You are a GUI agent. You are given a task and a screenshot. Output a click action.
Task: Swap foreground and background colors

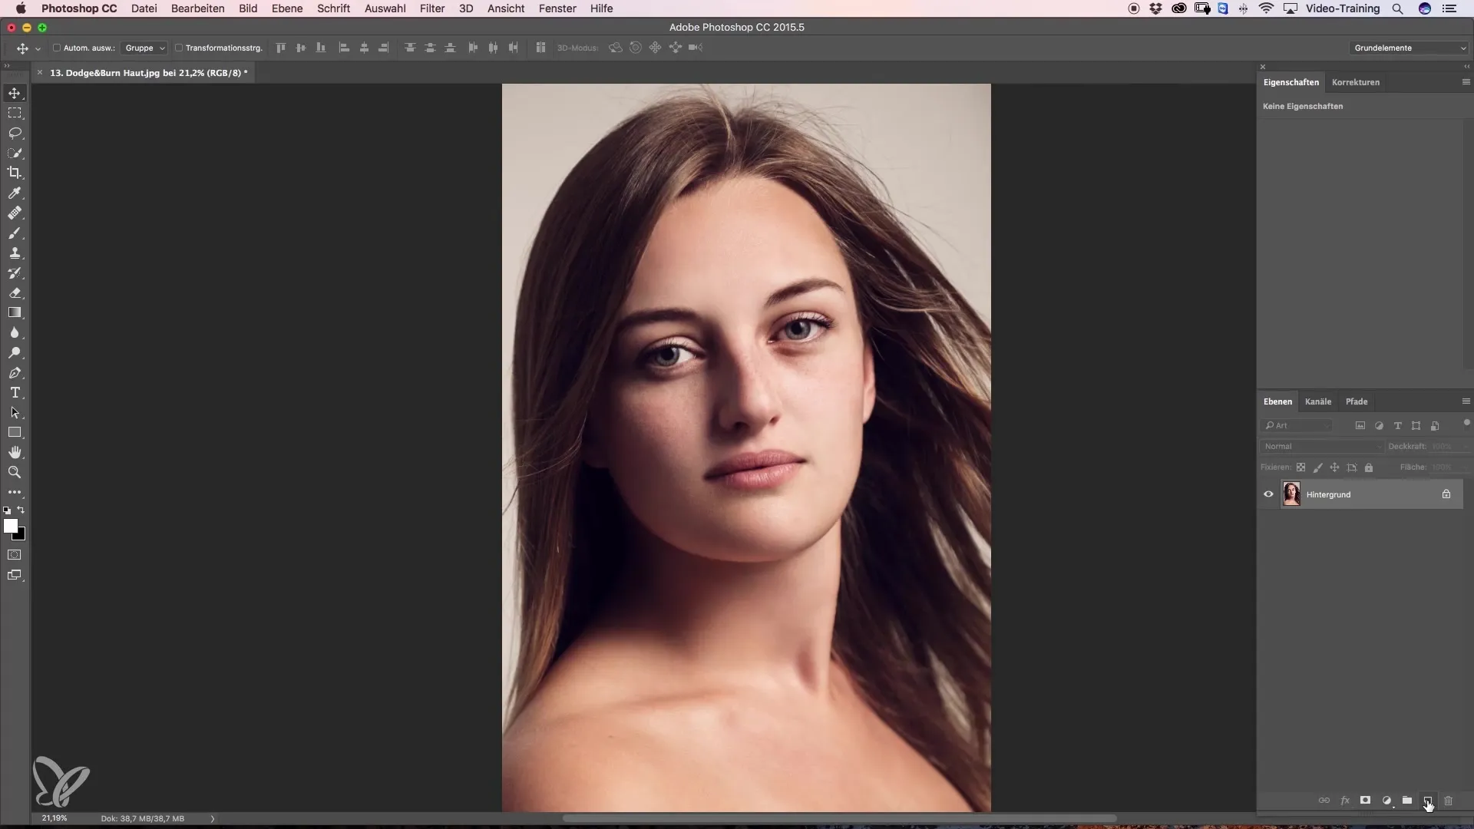pos(21,510)
